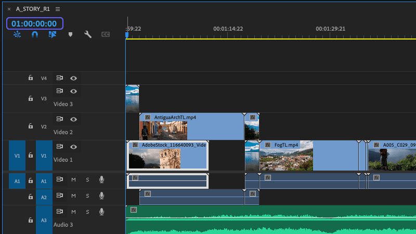
Task: Select AntiguaArchTL.mp4 clip on V2
Action: [191, 126]
